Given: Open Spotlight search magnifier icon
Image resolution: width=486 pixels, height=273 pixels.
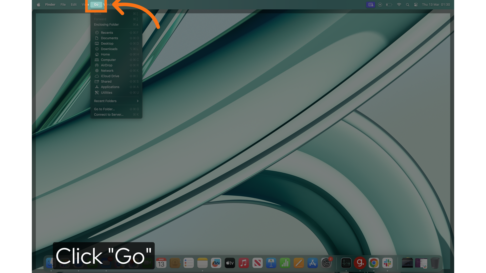Looking at the screenshot, I should coord(408,5).
